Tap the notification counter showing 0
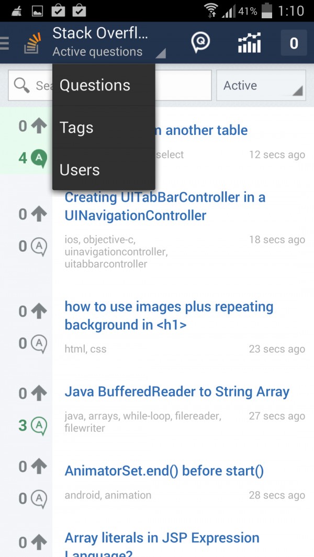 [294, 43]
